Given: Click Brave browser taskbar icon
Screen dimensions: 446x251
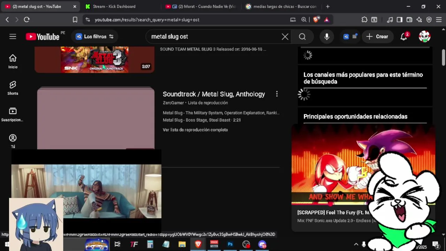Looking at the screenshot, I should pyautogui.click(x=198, y=244).
